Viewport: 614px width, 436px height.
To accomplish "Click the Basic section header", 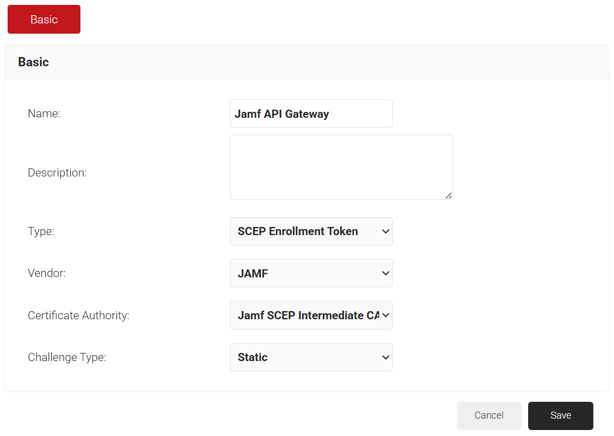I will tap(34, 62).
